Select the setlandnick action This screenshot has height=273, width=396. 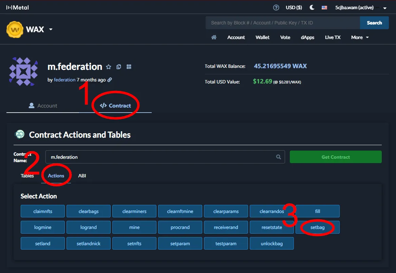[x=88, y=243]
